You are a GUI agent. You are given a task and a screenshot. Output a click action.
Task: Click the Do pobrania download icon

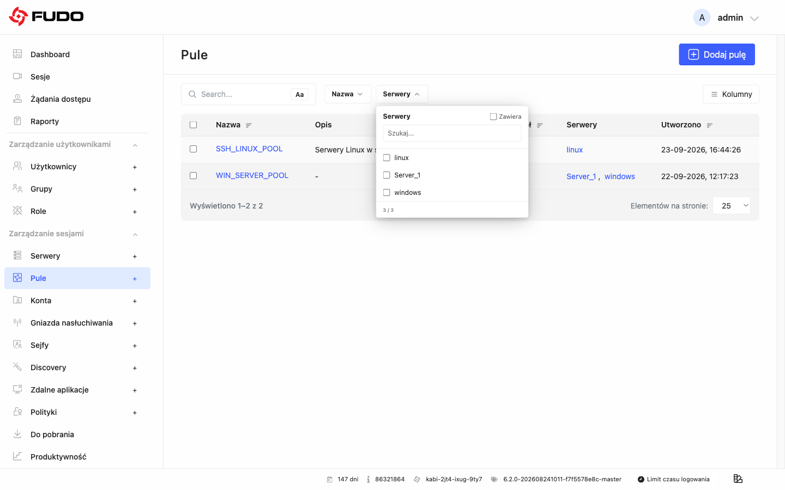pos(17,434)
